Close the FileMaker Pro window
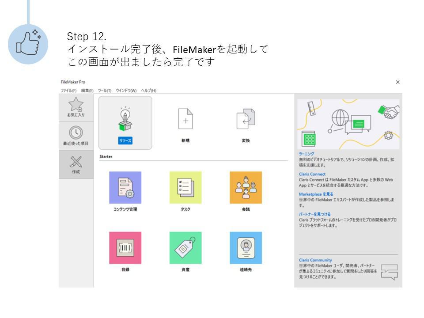This screenshot has width=424, height=318. click(397, 82)
